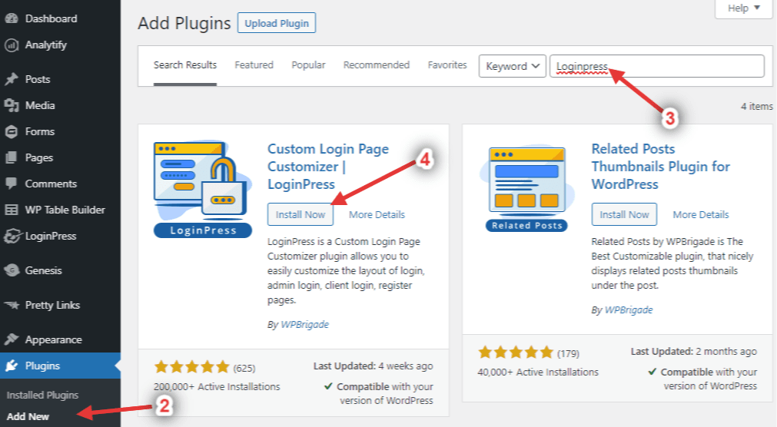Click the Dashboard gauge icon
Screen dimensions: 777x427
[x=11, y=18]
